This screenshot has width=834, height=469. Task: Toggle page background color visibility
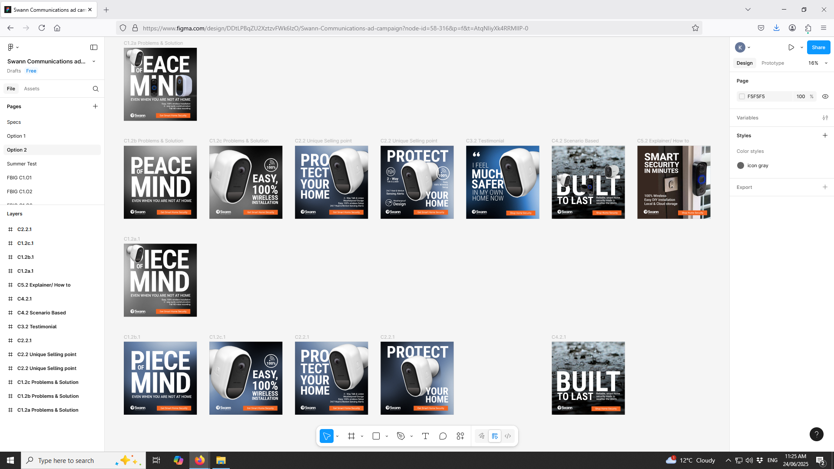[825, 96]
